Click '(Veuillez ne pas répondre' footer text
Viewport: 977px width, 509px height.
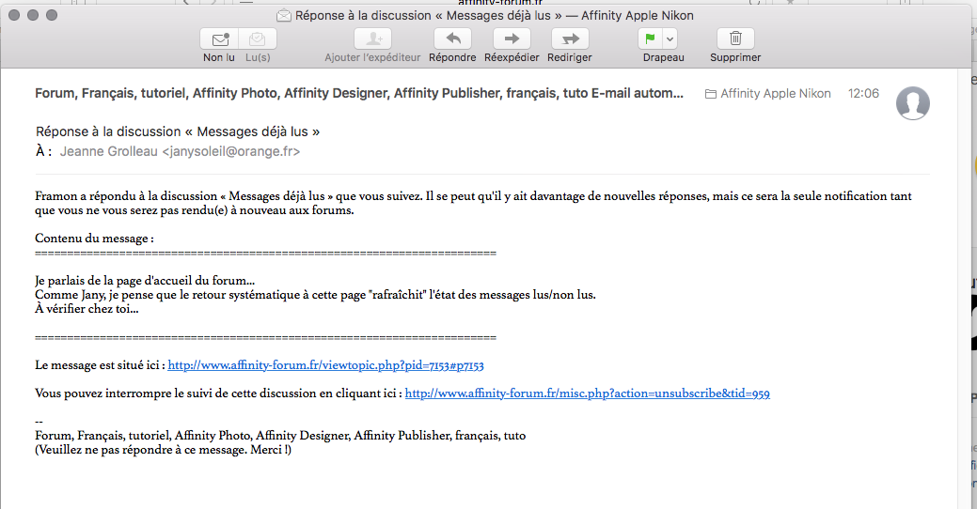coord(163,450)
